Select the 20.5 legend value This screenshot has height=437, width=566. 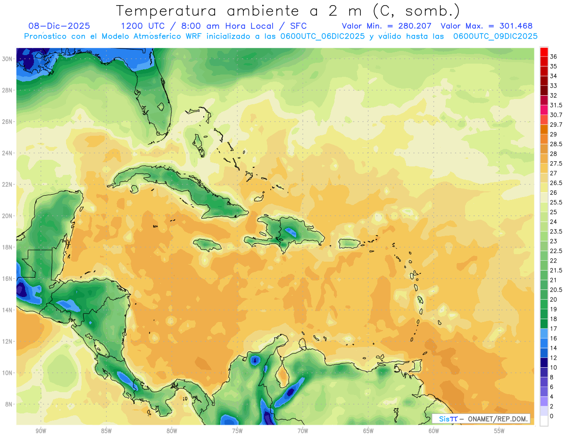pyautogui.click(x=557, y=290)
